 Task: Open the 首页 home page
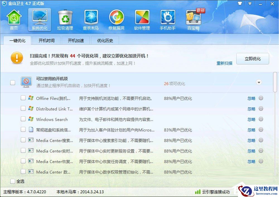click(x=14, y=20)
